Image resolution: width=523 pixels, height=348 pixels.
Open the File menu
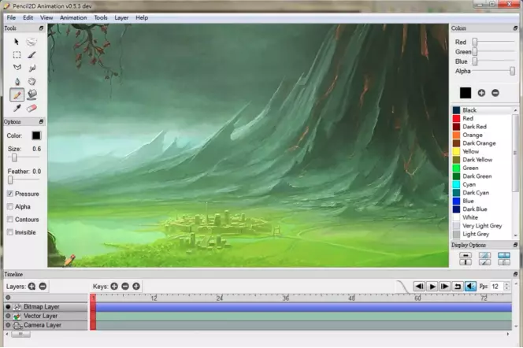[11, 17]
